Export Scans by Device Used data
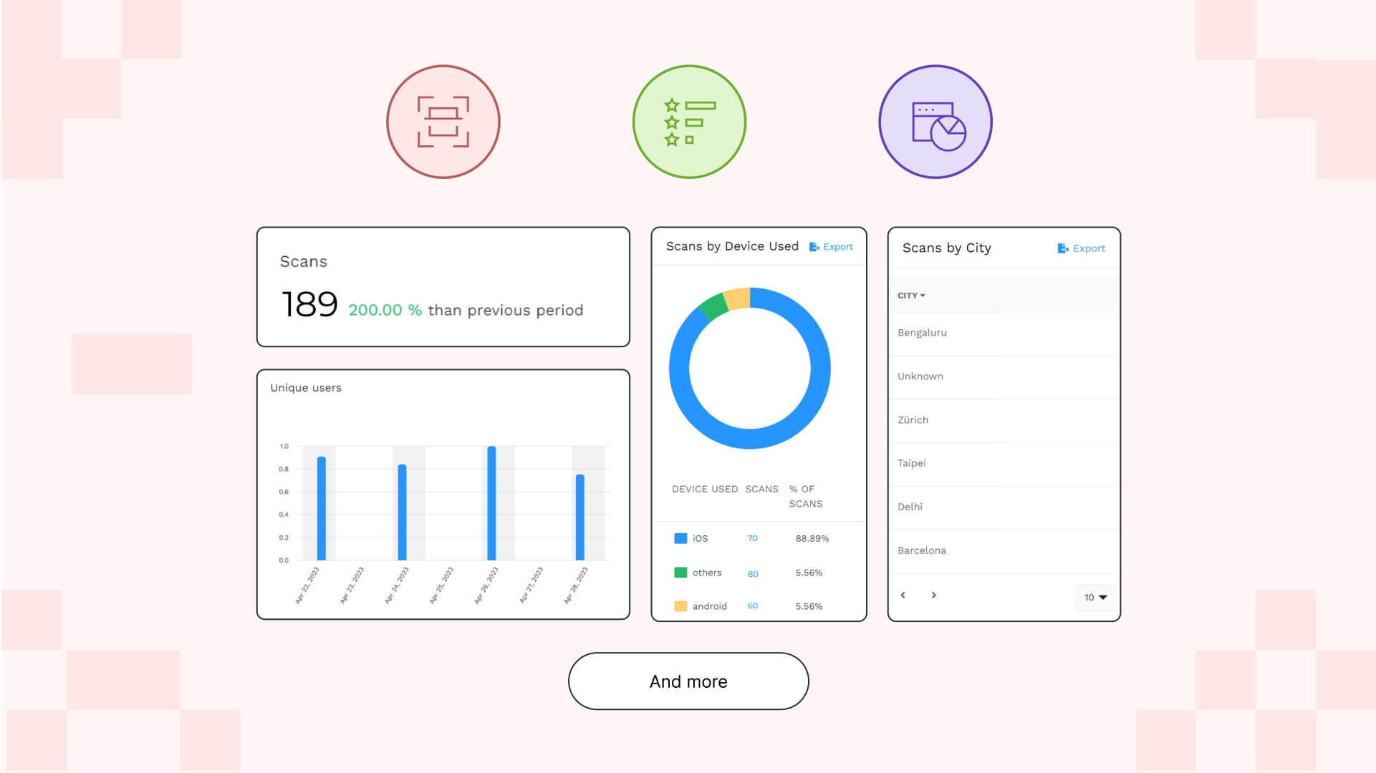The height and width of the screenshot is (773, 1376). click(x=831, y=246)
